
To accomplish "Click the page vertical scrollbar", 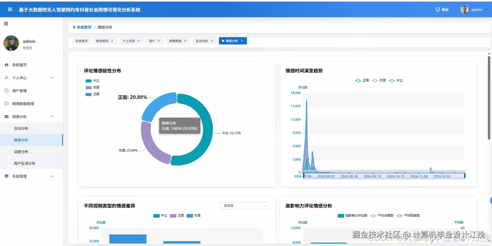I will 489,98.
